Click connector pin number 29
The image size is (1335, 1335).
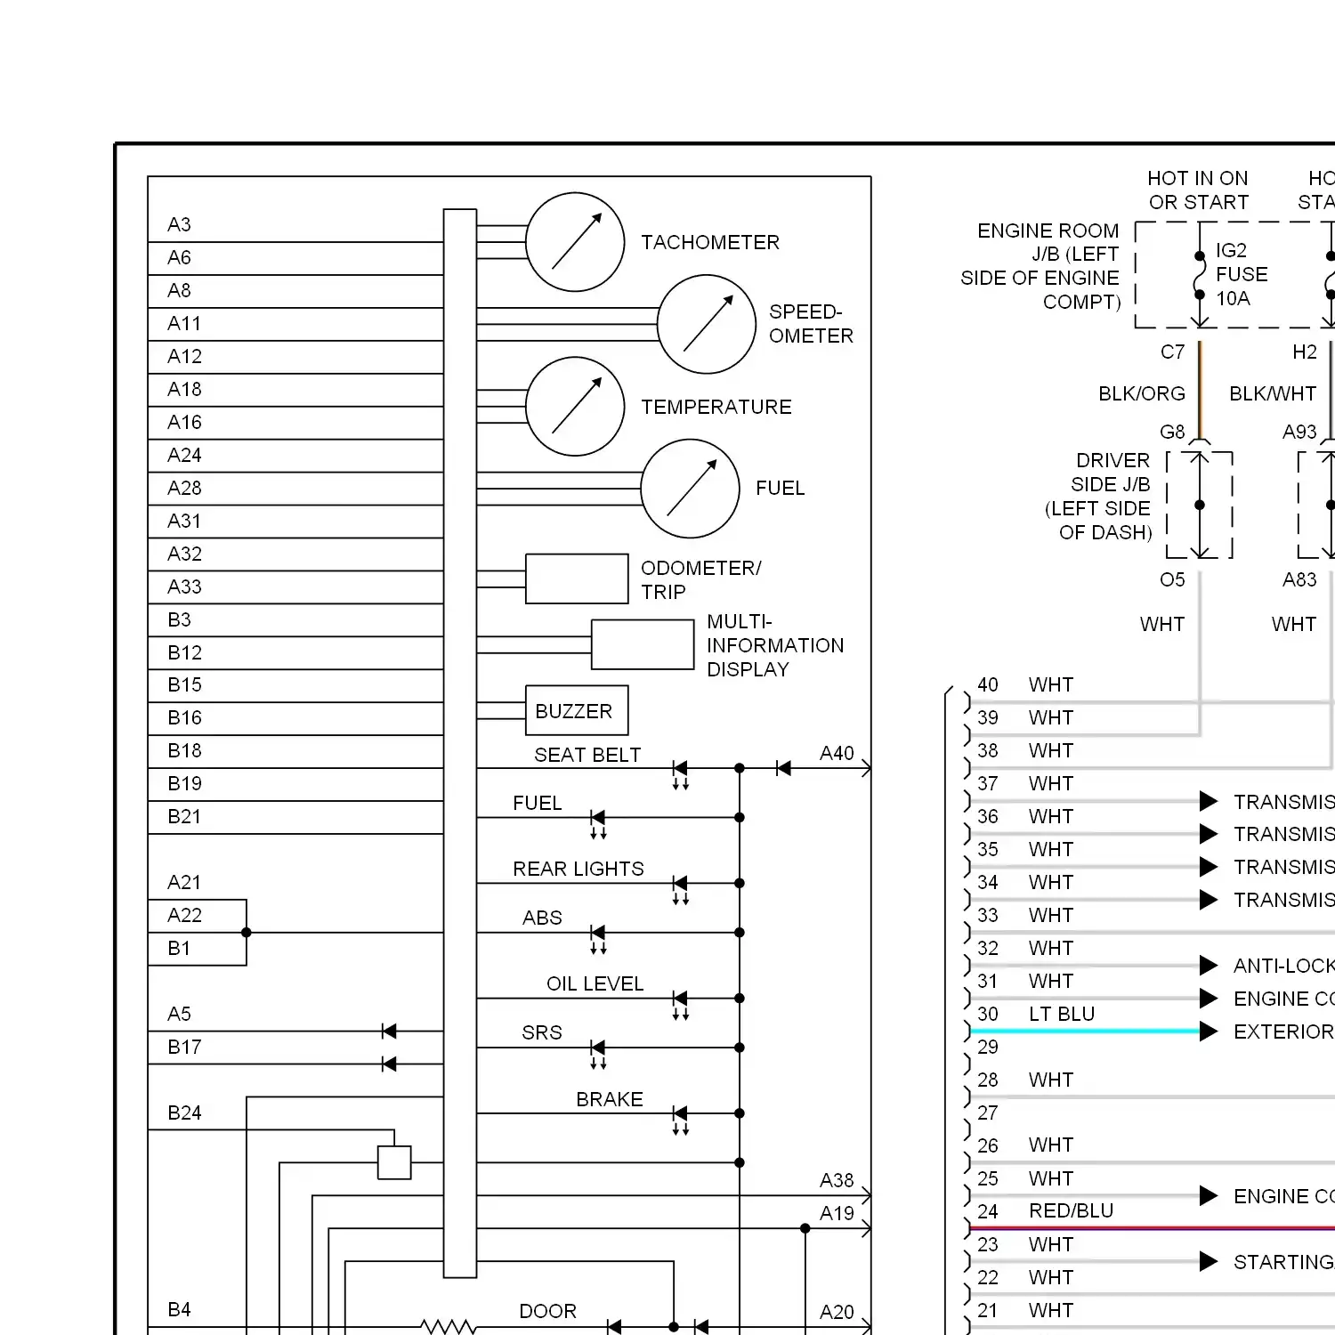point(988,1047)
